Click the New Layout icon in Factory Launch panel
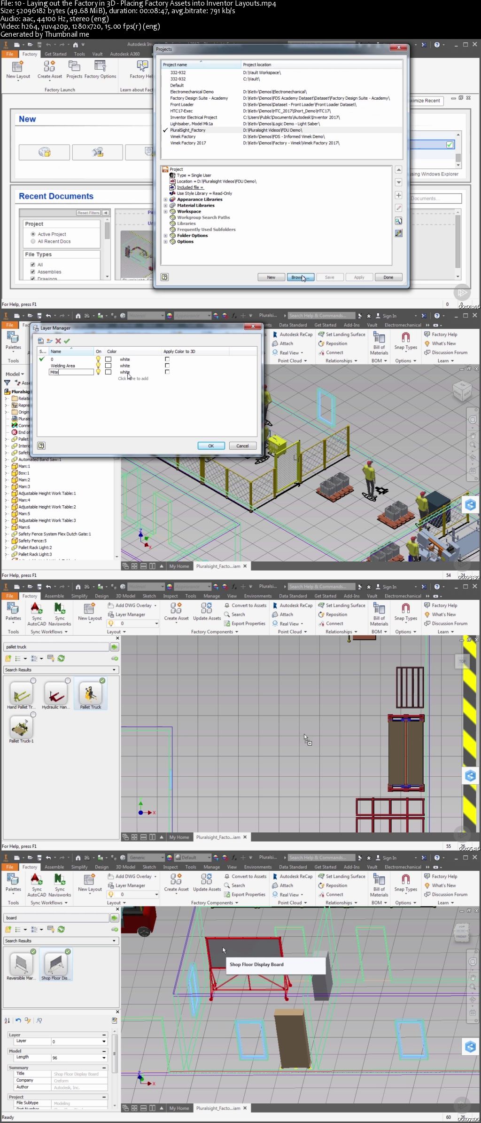Screen dimensions: 481x1123 point(18,66)
